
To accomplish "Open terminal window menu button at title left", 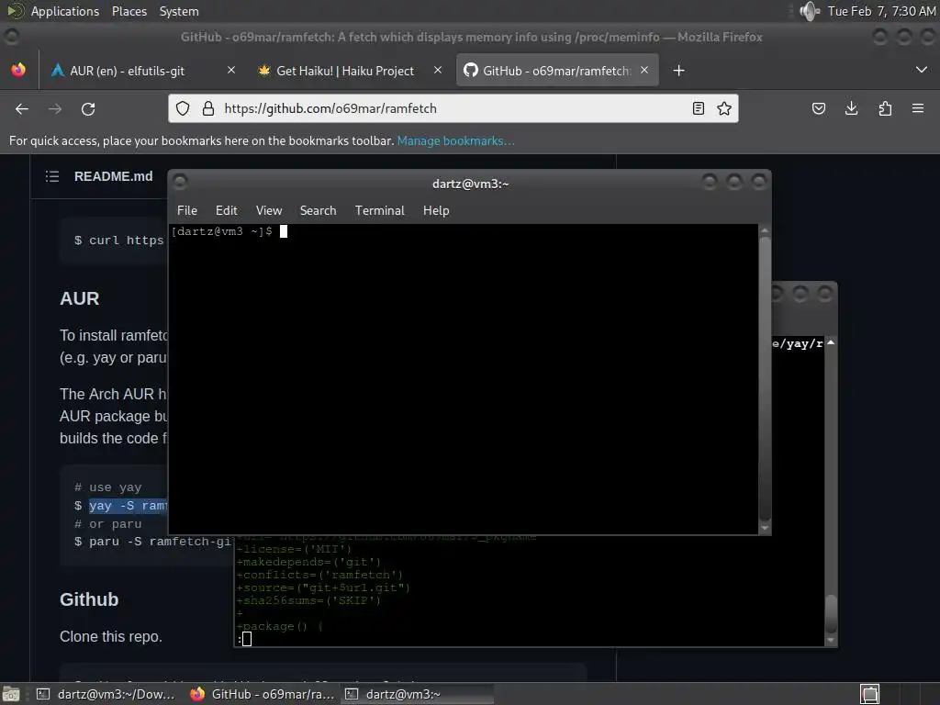I will tap(180, 181).
